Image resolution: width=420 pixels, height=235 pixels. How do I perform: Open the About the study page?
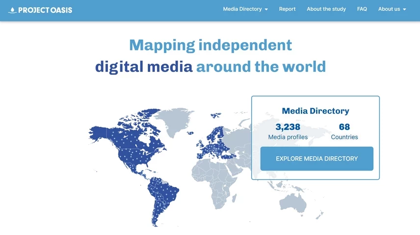pos(326,9)
